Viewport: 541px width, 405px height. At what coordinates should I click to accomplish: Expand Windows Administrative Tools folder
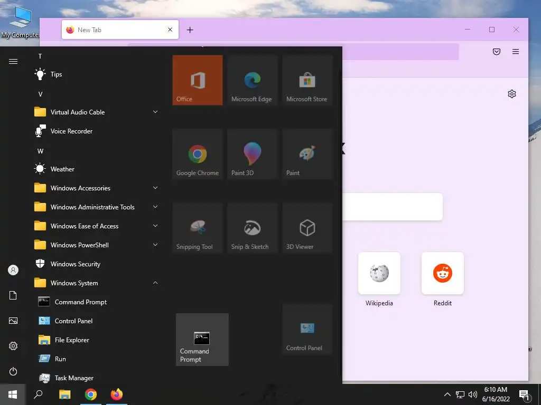point(97,207)
